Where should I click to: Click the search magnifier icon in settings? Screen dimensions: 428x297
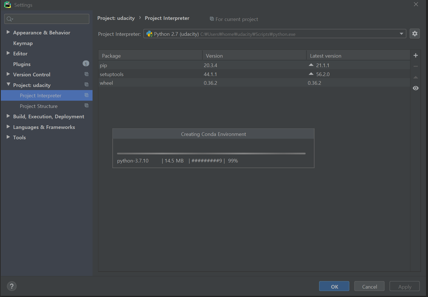(x=10, y=19)
